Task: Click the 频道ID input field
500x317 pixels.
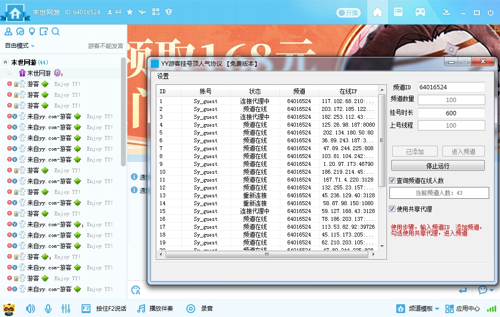Action: [x=450, y=87]
